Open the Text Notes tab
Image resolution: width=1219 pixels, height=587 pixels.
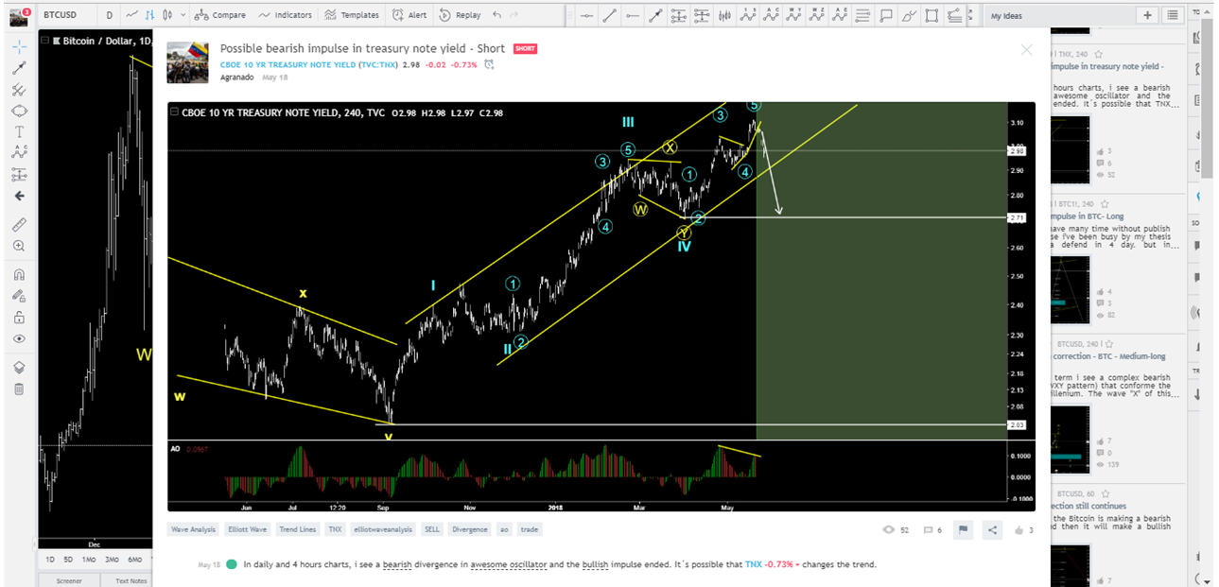pyautogui.click(x=130, y=580)
